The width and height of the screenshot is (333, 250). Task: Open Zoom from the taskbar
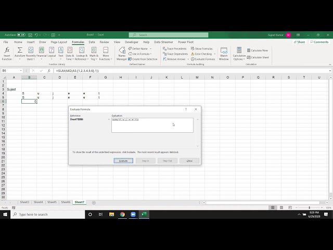(133, 214)
